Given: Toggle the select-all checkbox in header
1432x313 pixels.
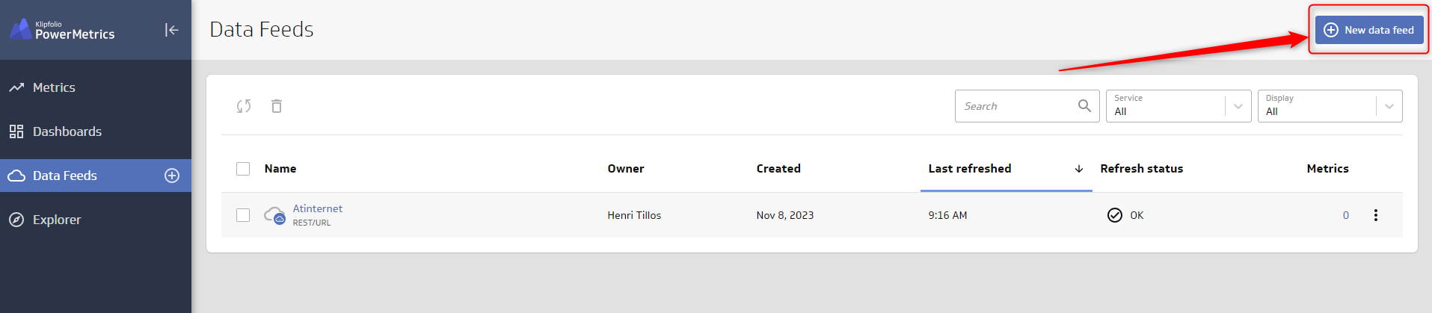Looking at the screenshot, I should [x=243, y=169].
